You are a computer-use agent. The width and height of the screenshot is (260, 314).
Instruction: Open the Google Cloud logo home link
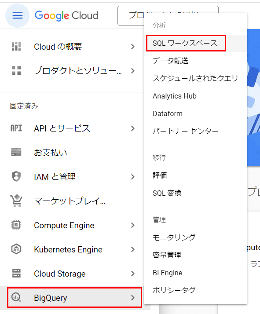coord(66,16)
